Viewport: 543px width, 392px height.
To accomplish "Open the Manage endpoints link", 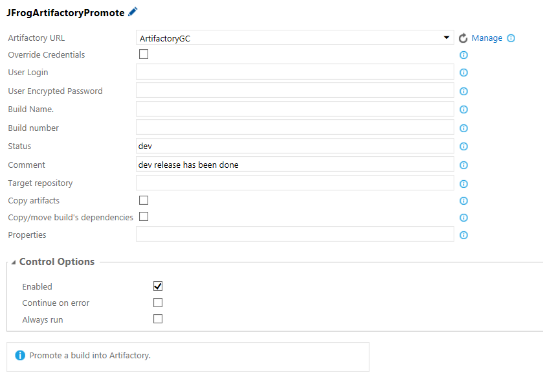I will 487,38.
